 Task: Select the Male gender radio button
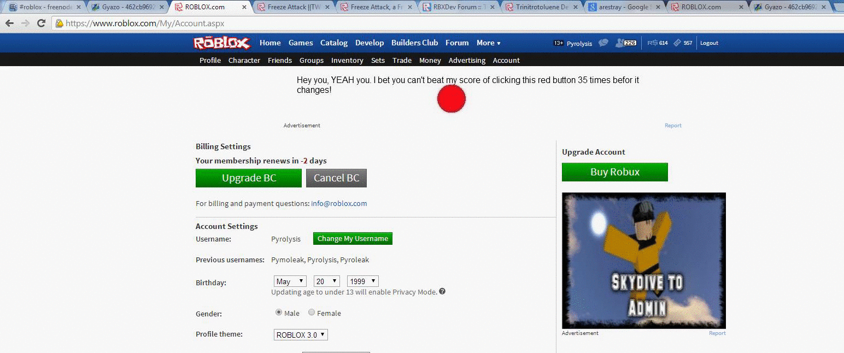[279, 313]
